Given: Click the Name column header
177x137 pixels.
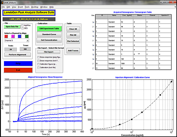Looking at the screenshot, I should click(114, 17).
